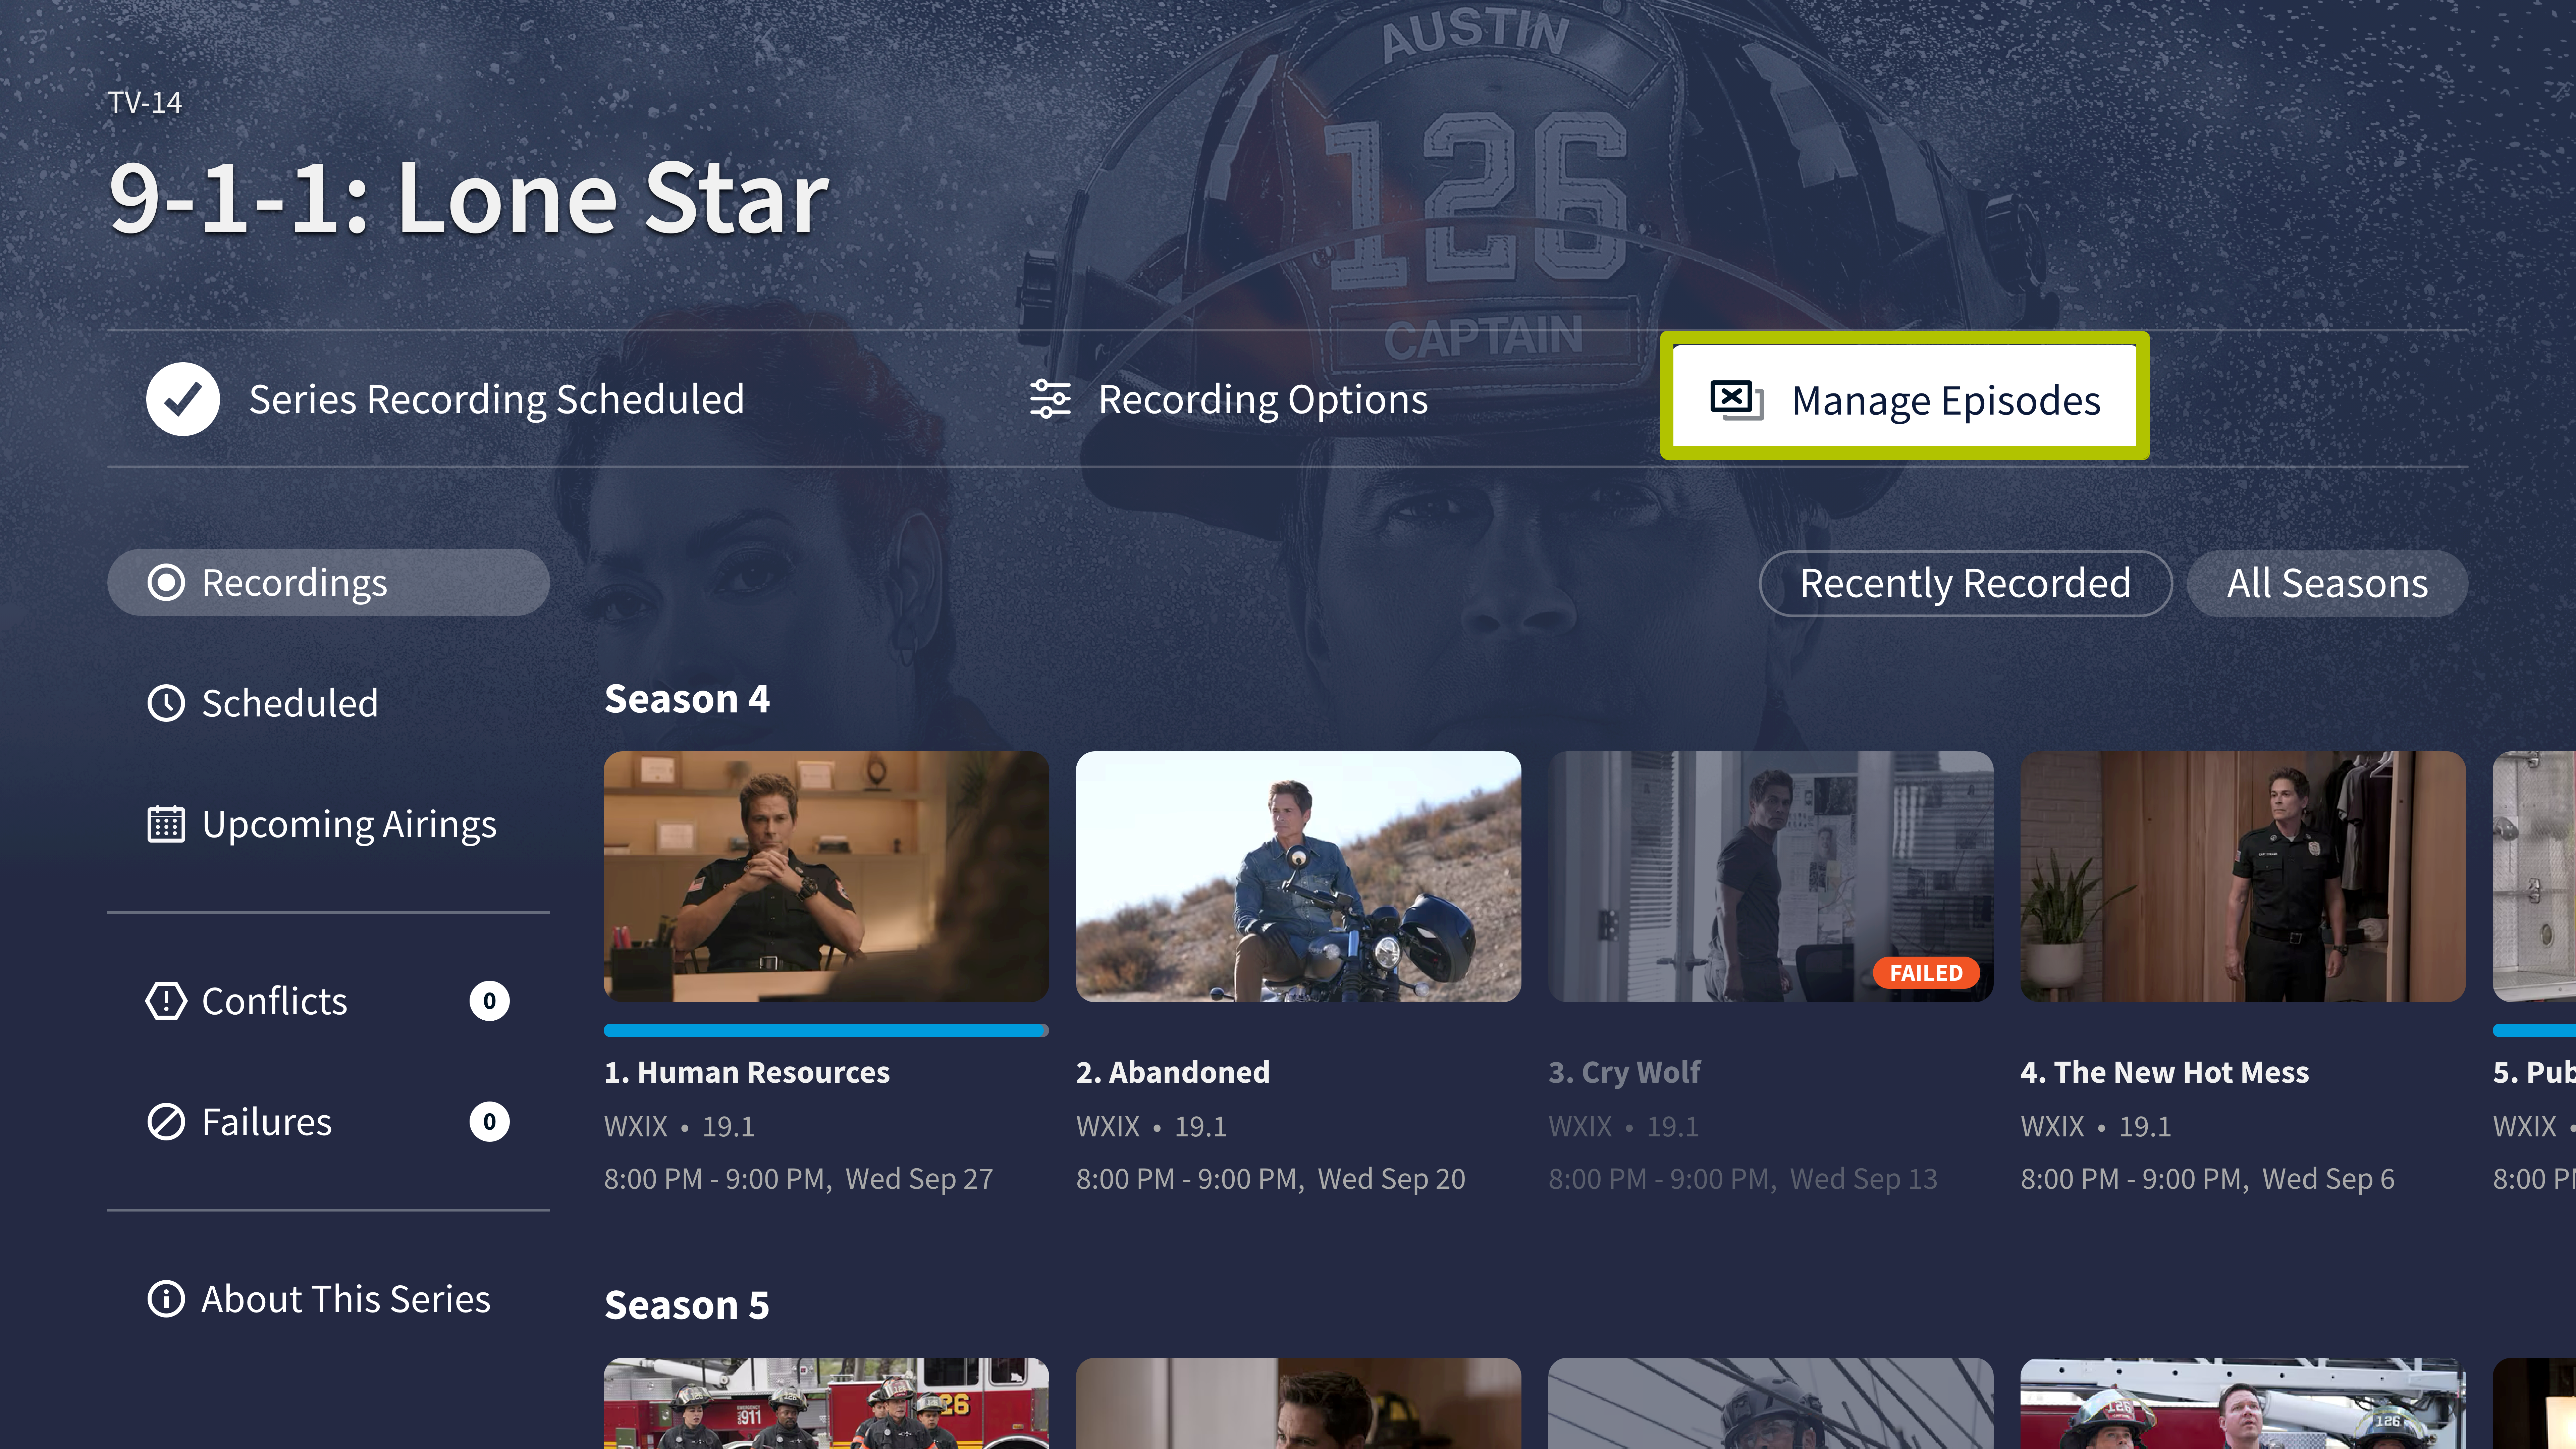Viewport: 2576px width, 1449px height.
Task: Open the About This Series info icon
Action: (166, 1299)
